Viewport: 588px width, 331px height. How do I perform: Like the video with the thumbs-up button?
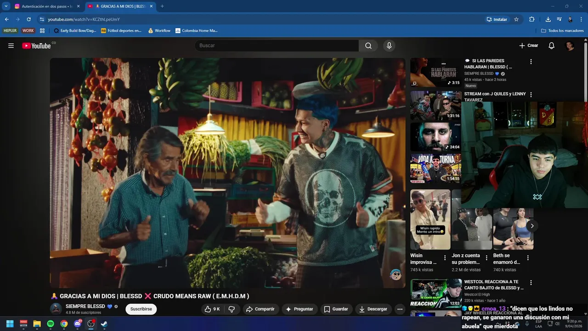pos(212,309)
